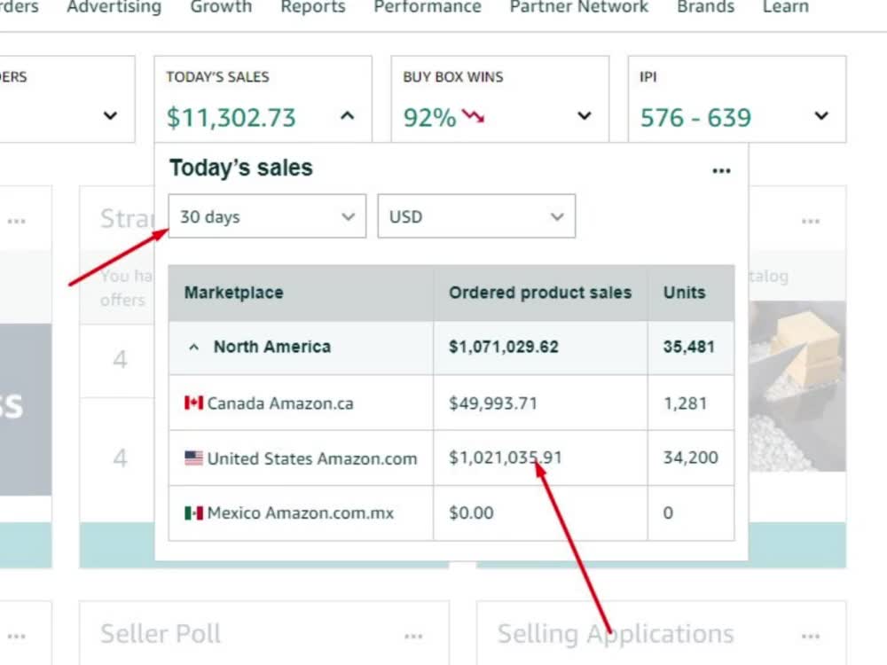Image resolution: width=887 pixels, height=665 pixels.
Task: Expand the IPI card chevron
Action: (820, 116)
